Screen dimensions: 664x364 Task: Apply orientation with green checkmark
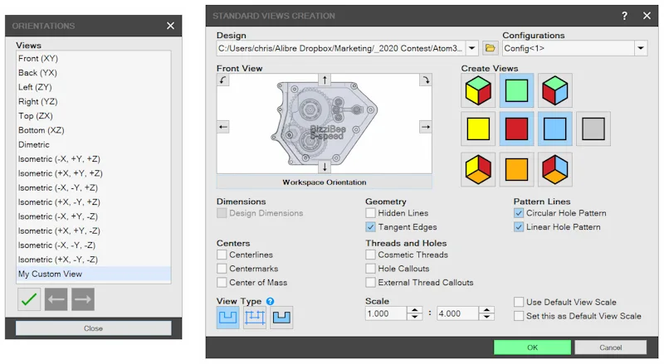pos(29,299)
